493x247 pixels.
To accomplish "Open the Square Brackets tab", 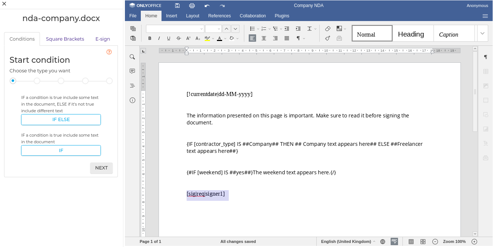I will click(65, 39).
